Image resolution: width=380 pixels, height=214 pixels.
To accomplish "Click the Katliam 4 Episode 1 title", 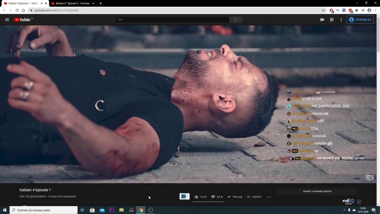I will pos(35,190).
